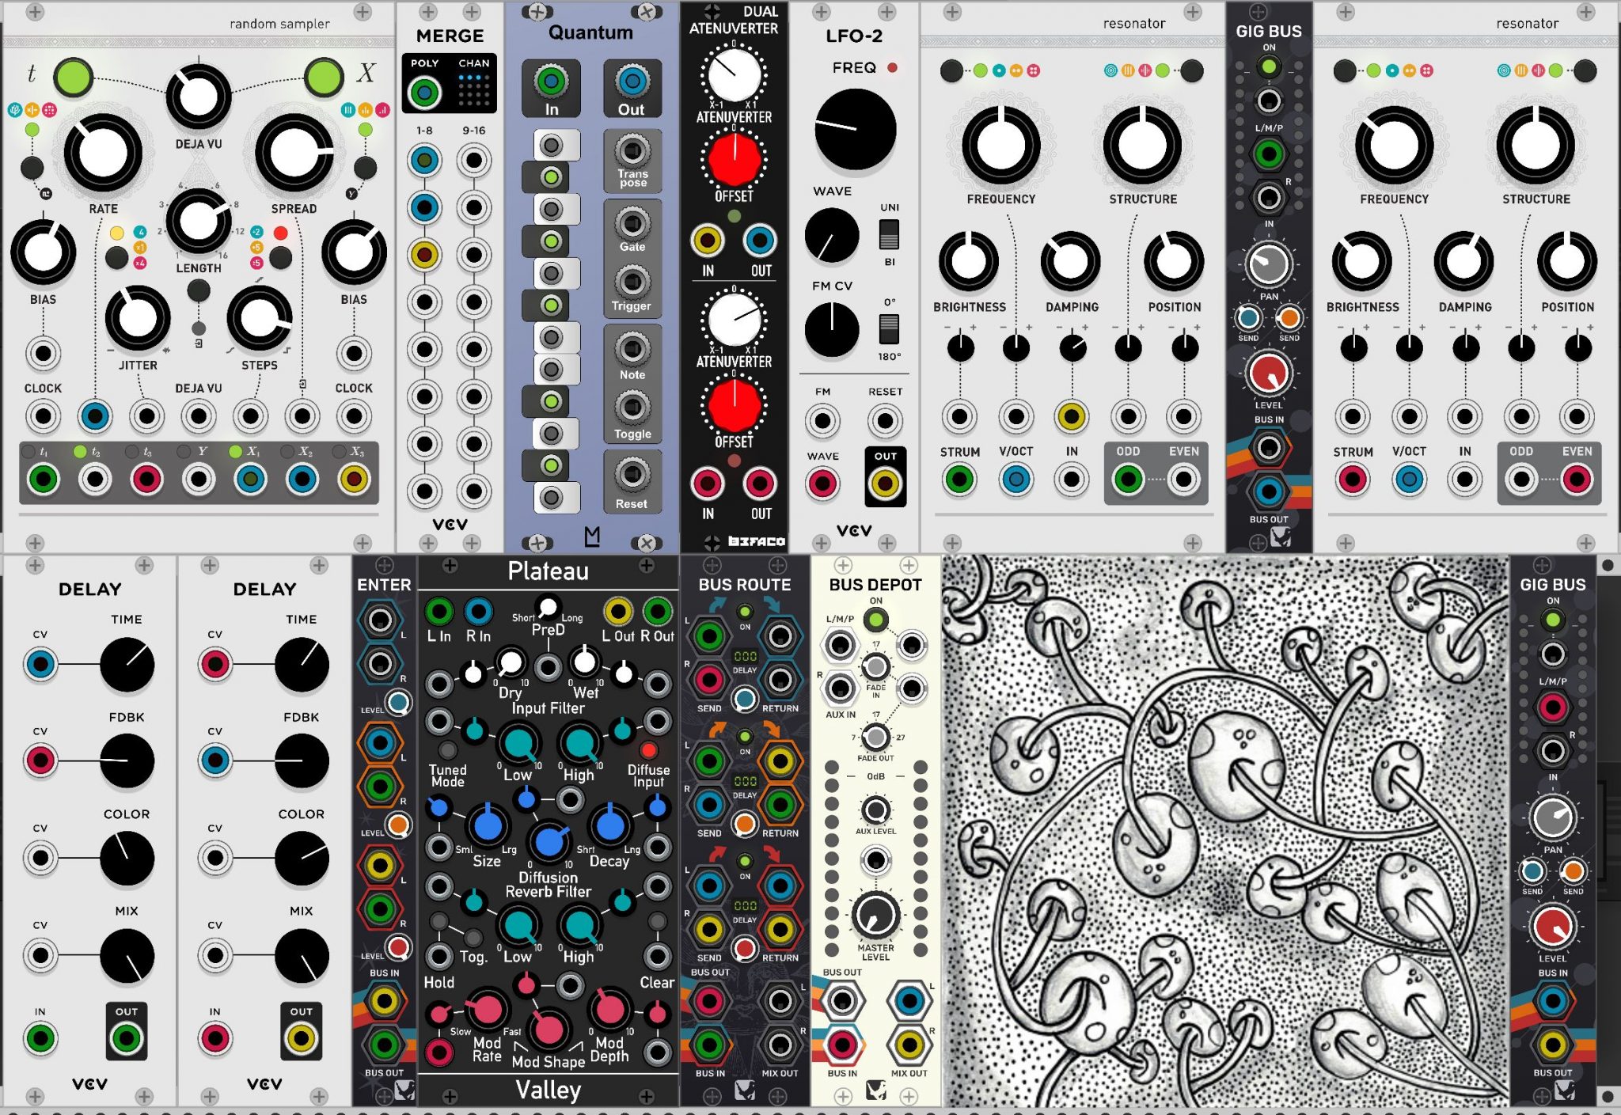Toggle Bus Depot ON button

[x=875, y=620]
